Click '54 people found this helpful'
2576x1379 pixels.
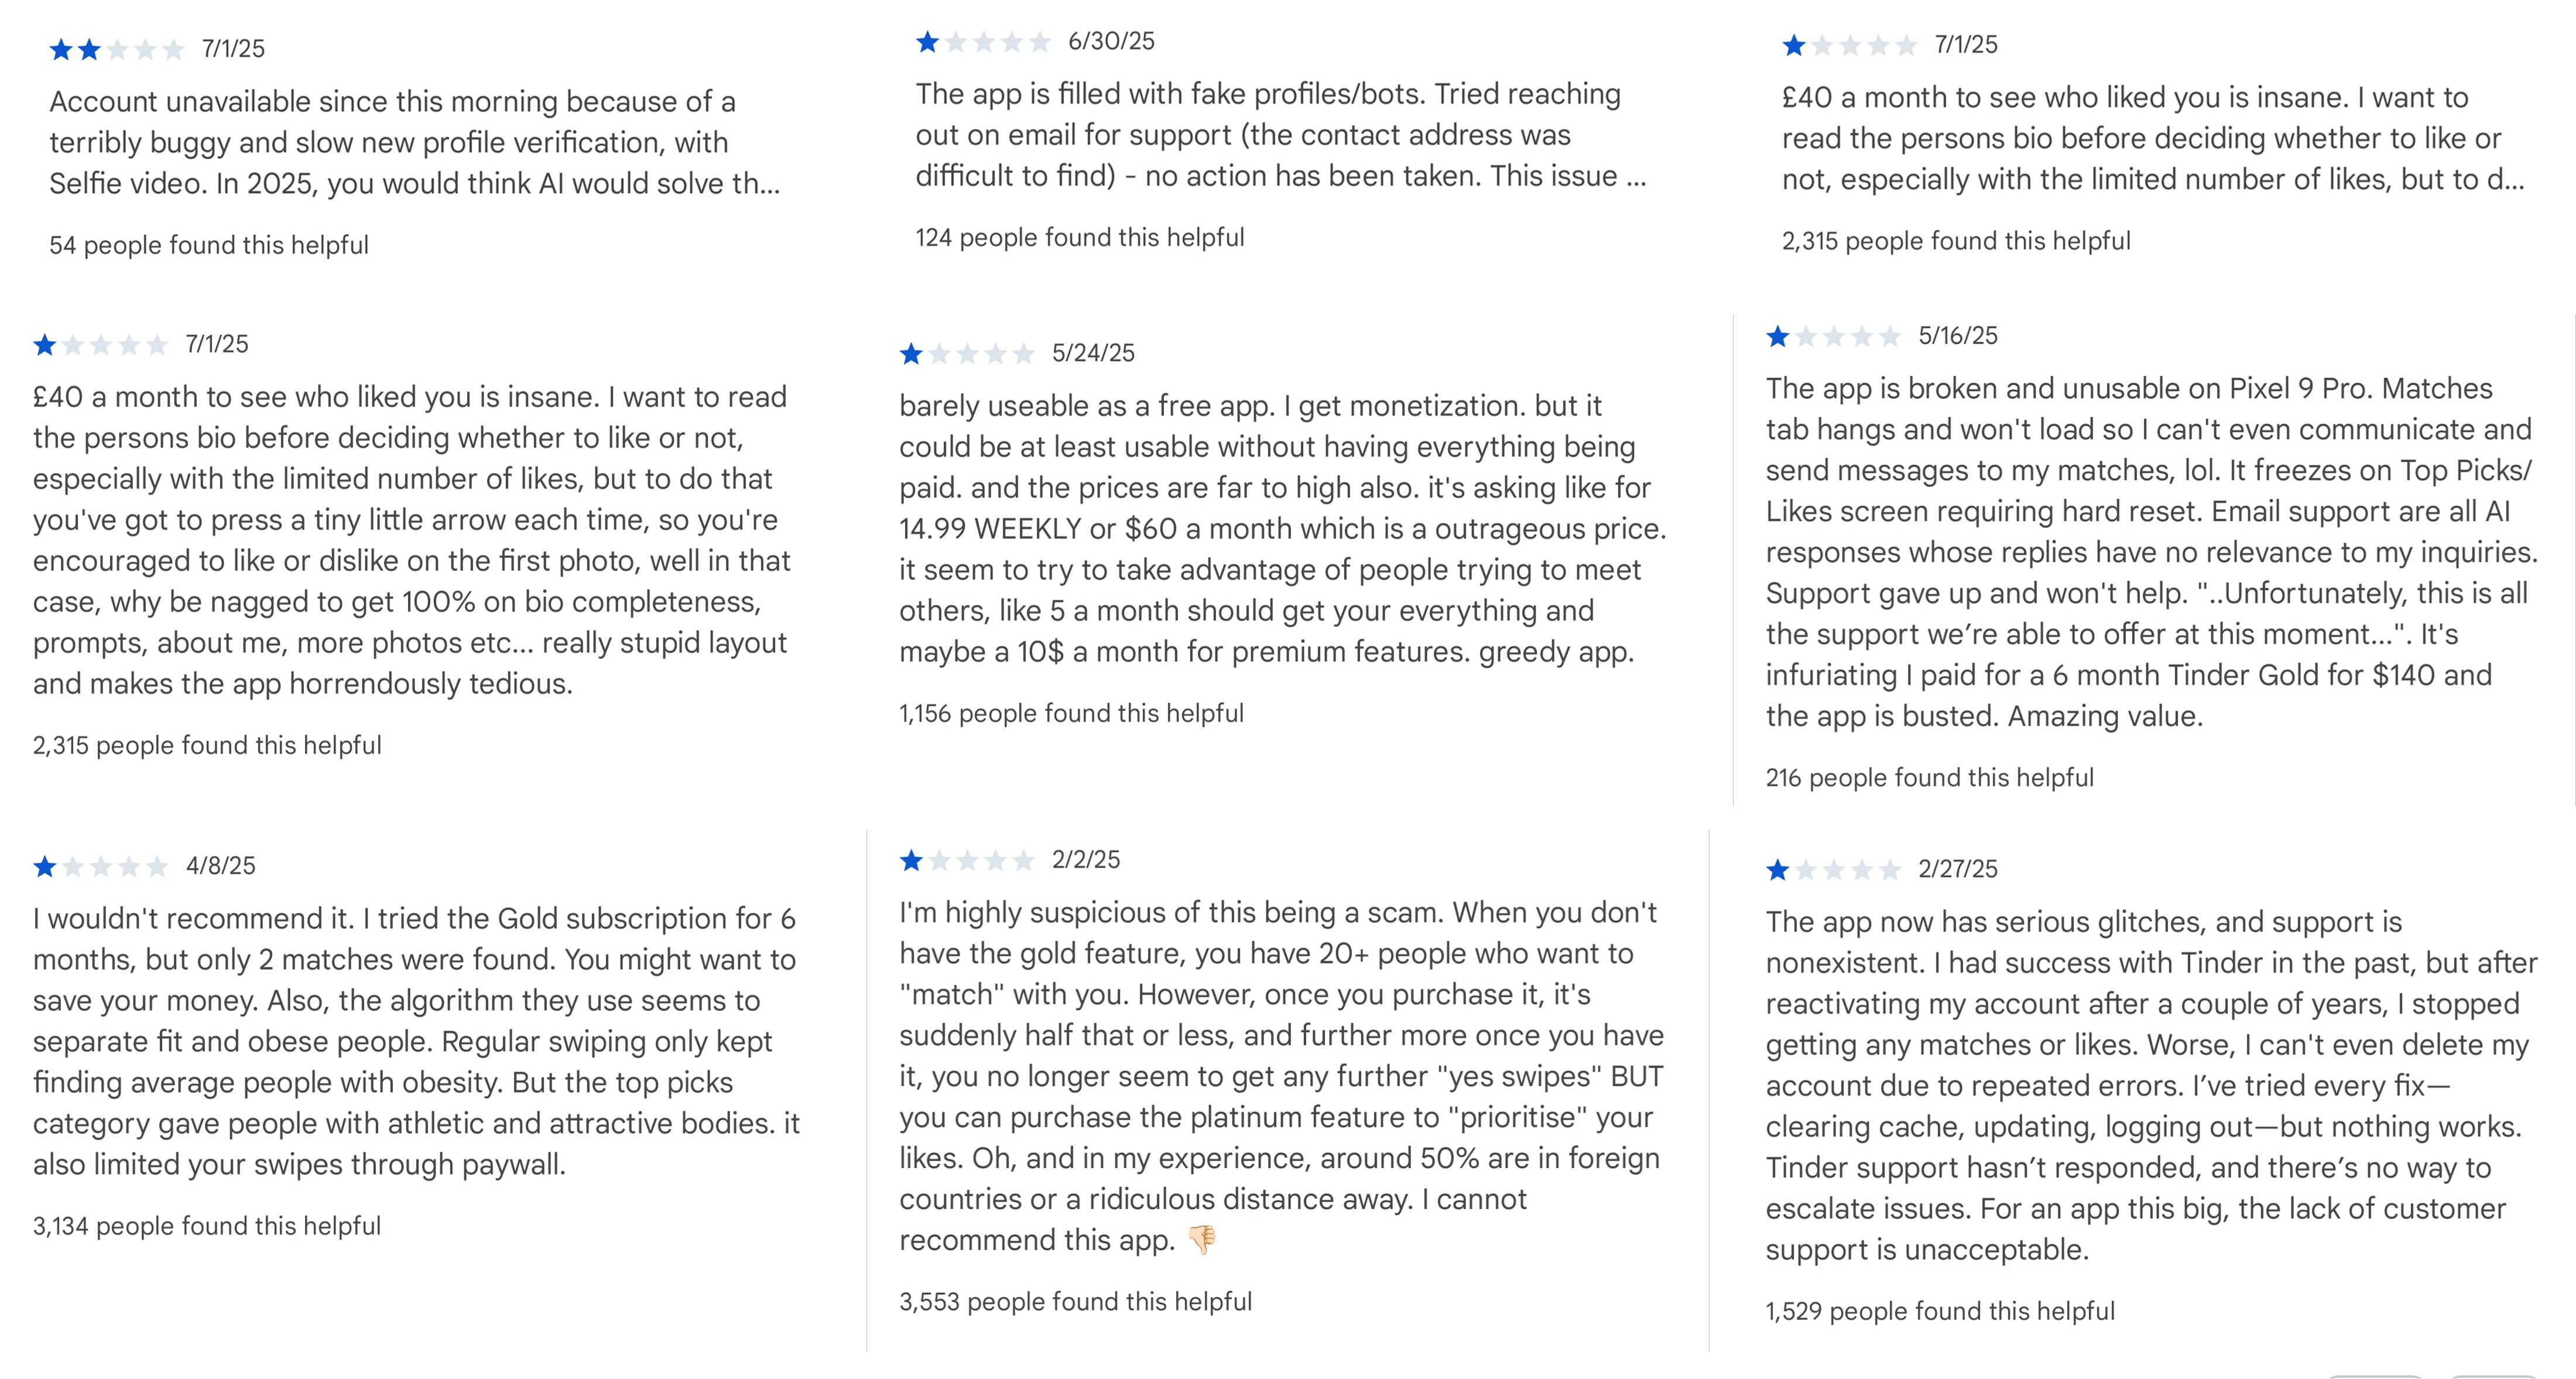click(x=209, y=245)
